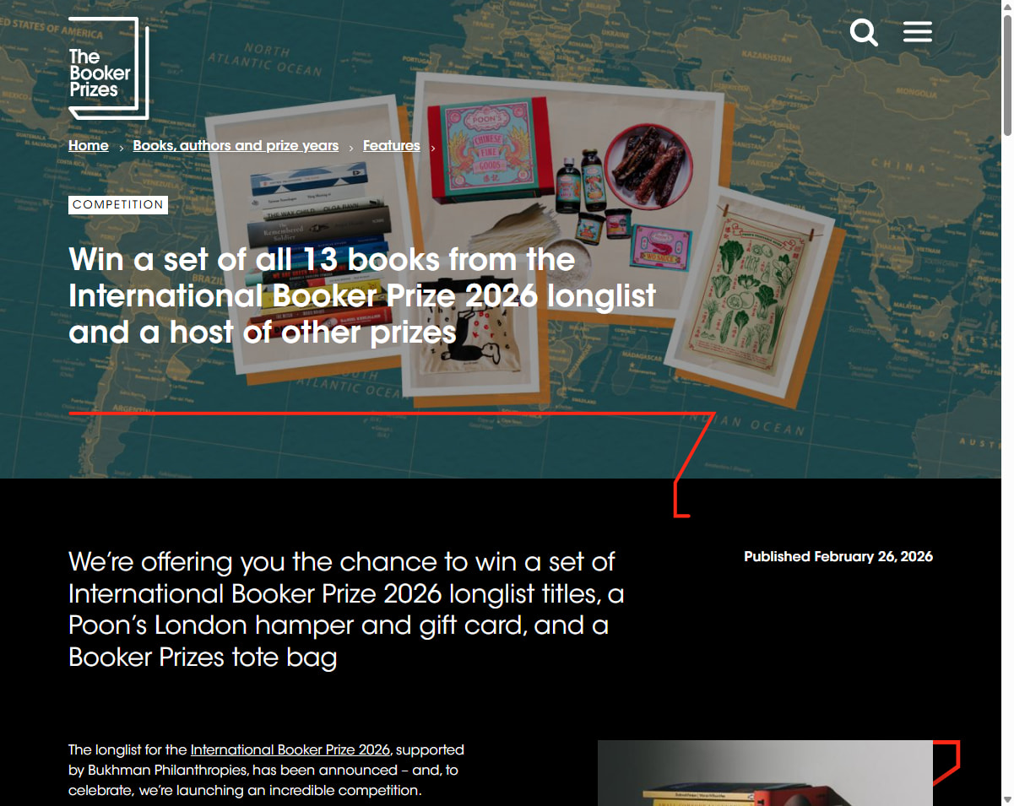
Task: Click the book stack image below article
Action: point(765,773)
